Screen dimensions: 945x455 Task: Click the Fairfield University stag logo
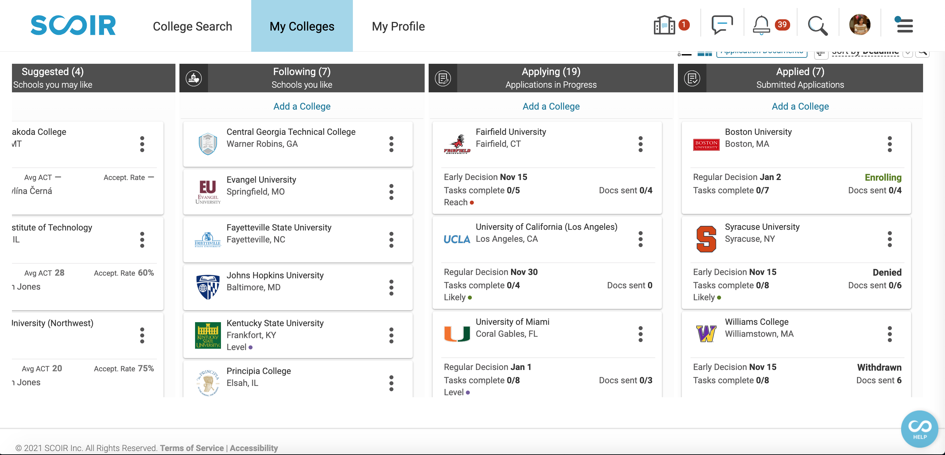tap(457, 144)
